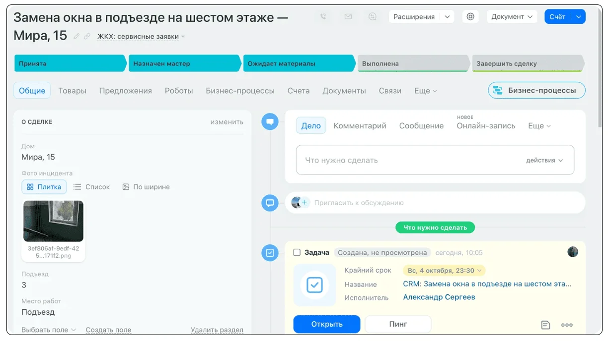Click the Счёт button
This screenshot has height=341, width=608.
pos(558,16)
